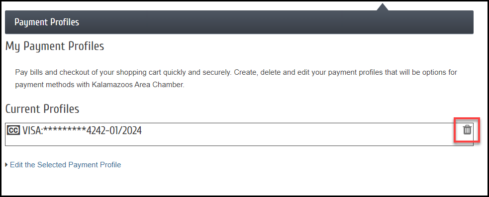Click the Payment Profiles header bar

click(239, 22)
